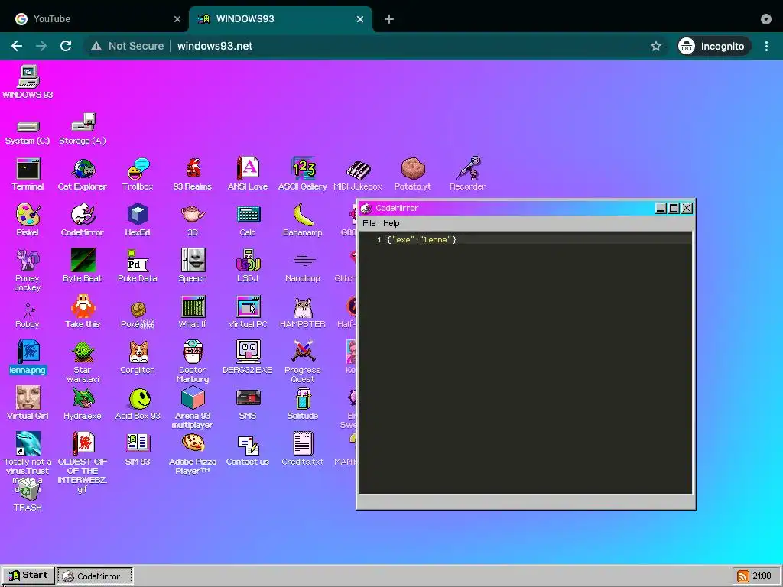
Task: Launch Bananamp banana icon
Action: click(x=303, y=219)
